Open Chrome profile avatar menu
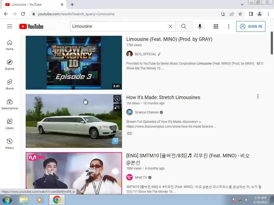This screenshot has height=205, width=274. pyautogui.click(x=260, y=14)
